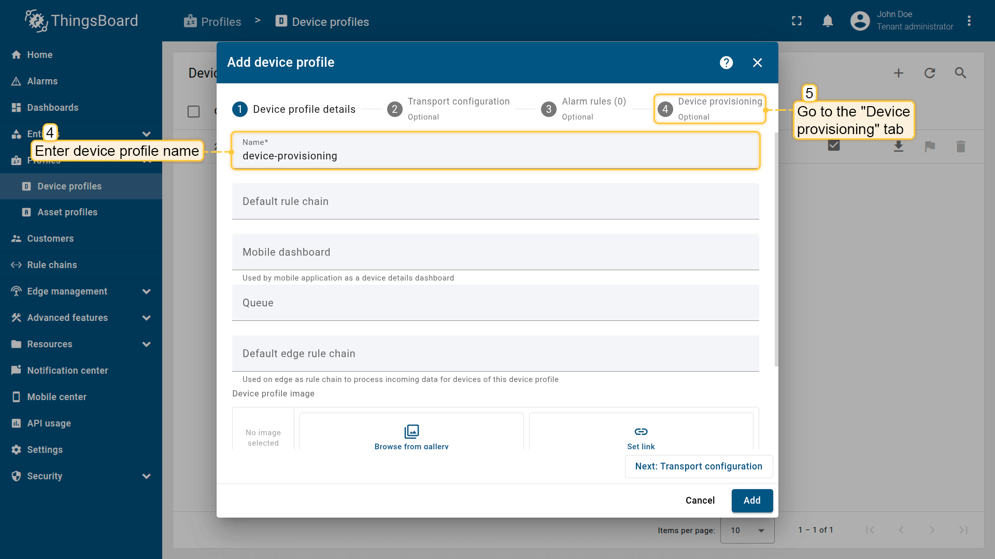995x559 pixels.
Task: Open the items per page dropdown
Action: pos(747,530)
